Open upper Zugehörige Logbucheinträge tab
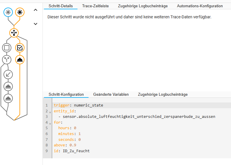This screenshot has width=231, height=165. click(143, 6)
